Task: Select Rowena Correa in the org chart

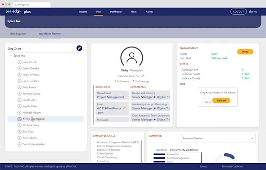Action: [x=32, y=94]
